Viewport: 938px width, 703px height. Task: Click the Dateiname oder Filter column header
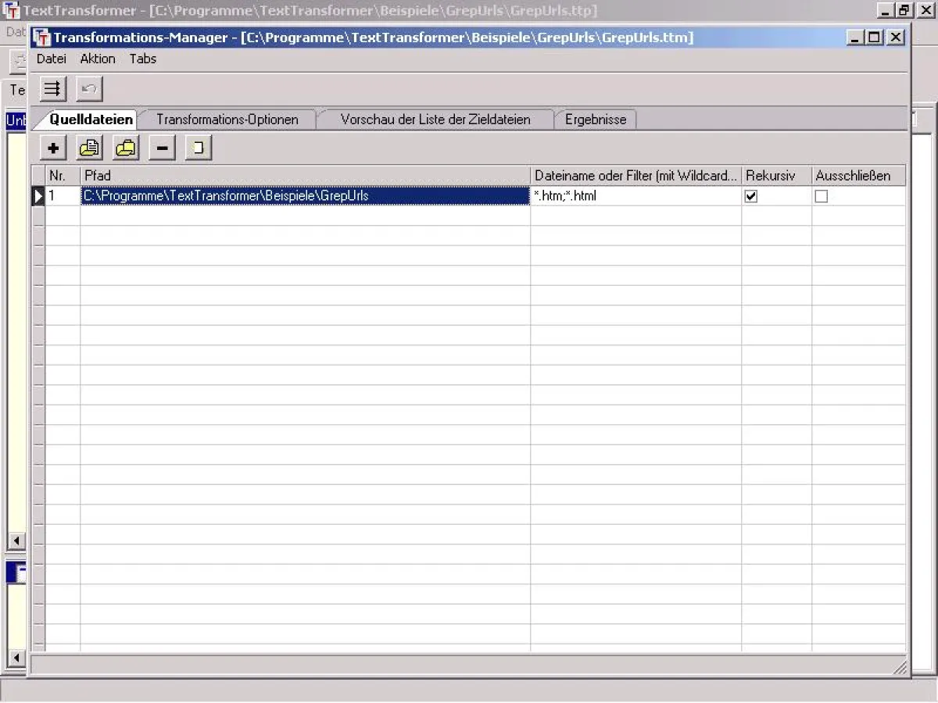(x=635, y=176)
